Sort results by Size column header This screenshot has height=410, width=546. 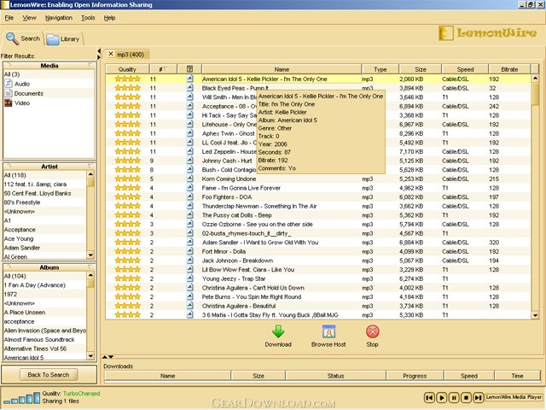tap(421, 69)
